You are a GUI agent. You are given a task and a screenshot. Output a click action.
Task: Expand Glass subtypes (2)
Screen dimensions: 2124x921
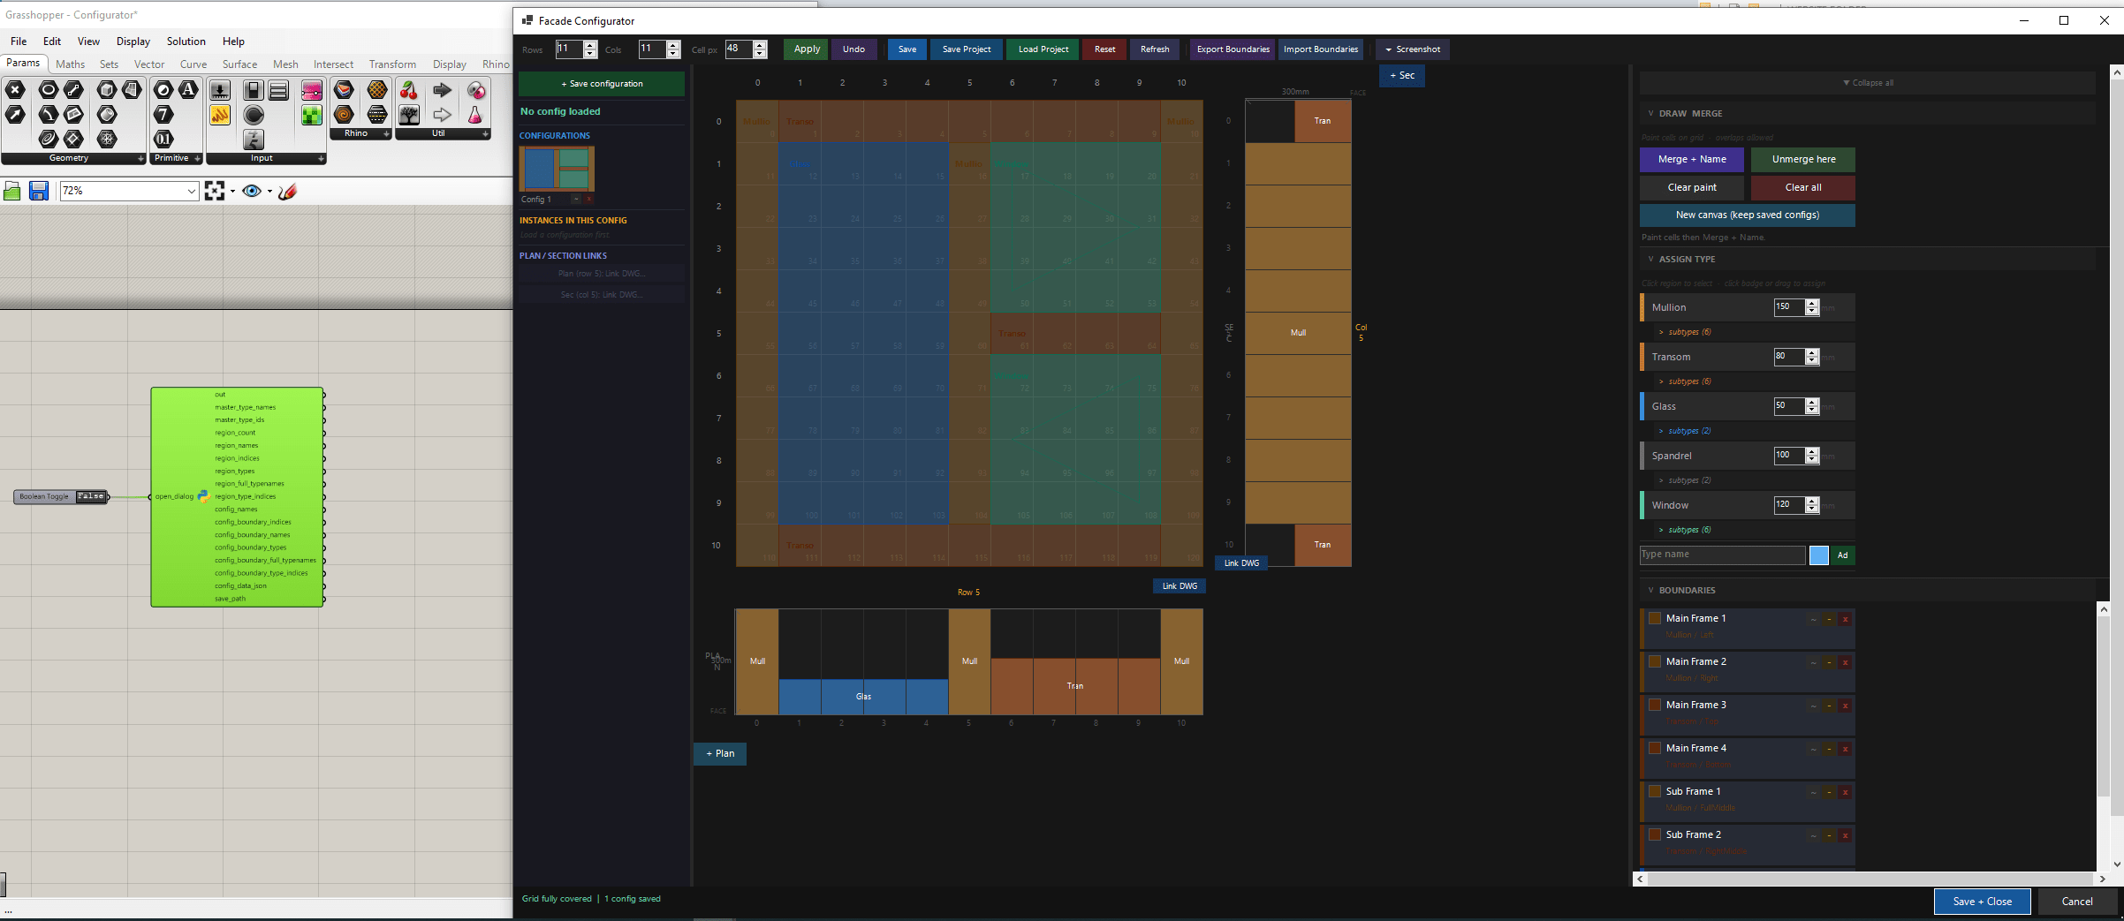(1685, 431)
